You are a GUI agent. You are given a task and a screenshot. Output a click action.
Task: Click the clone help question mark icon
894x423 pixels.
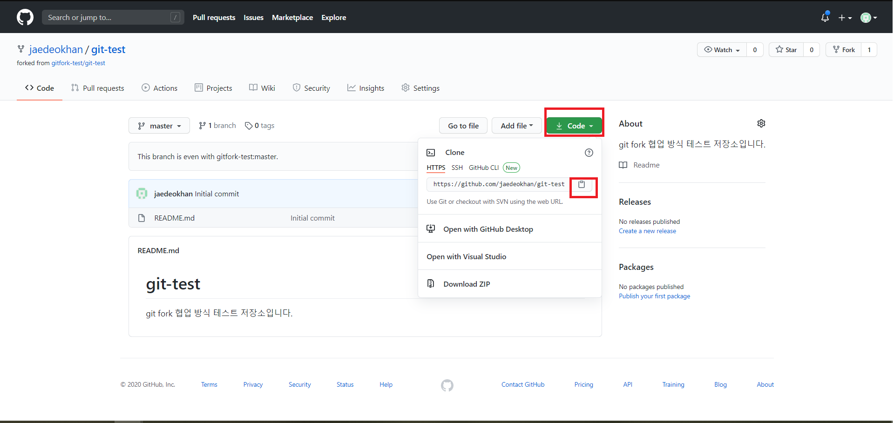tap(589, 153)
